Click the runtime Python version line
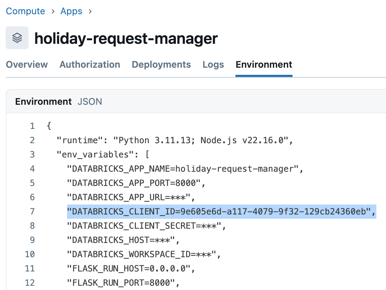Viewport: 386px width, 290px height. [x=175, y=140]
